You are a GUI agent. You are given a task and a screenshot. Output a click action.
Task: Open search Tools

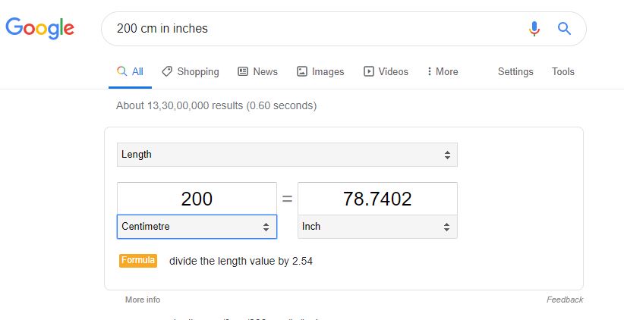click(x=563, y=71)
